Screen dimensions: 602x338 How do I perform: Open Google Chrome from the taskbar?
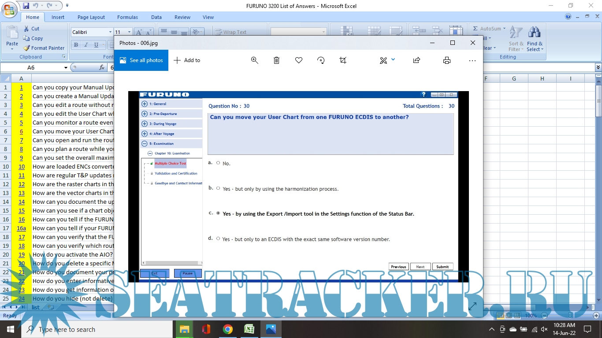coord(227,329)
